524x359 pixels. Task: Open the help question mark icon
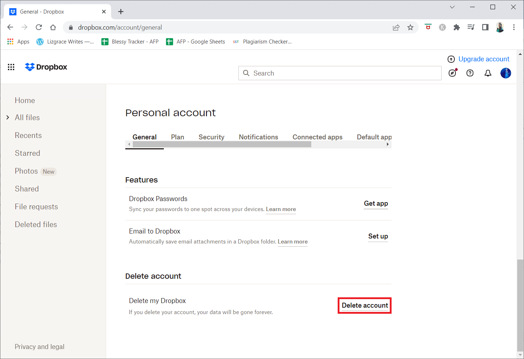(470, 73)
